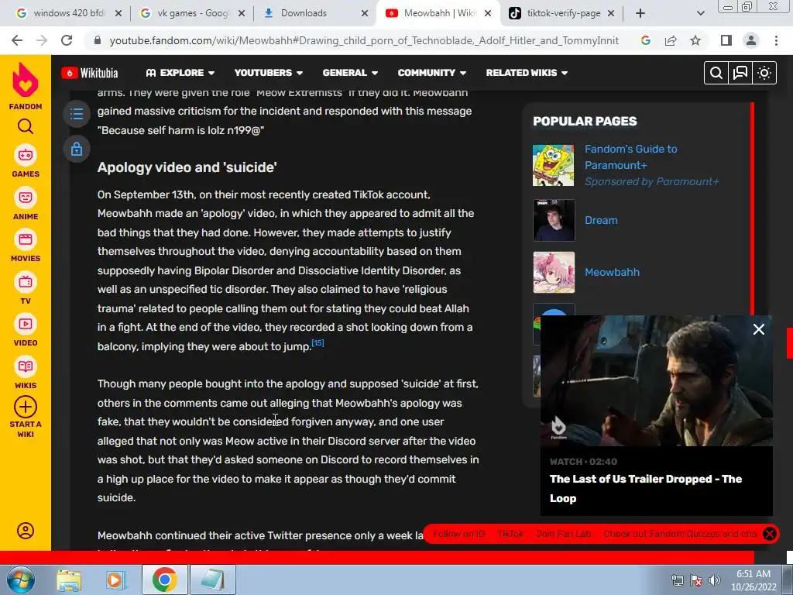Reload the current page
793x595 pixels.
[67, 40]
